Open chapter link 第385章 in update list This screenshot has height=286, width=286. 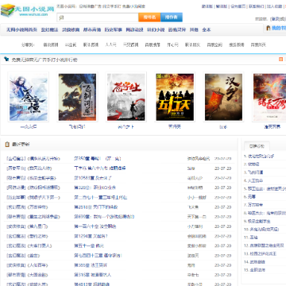[x=91, y=265]
